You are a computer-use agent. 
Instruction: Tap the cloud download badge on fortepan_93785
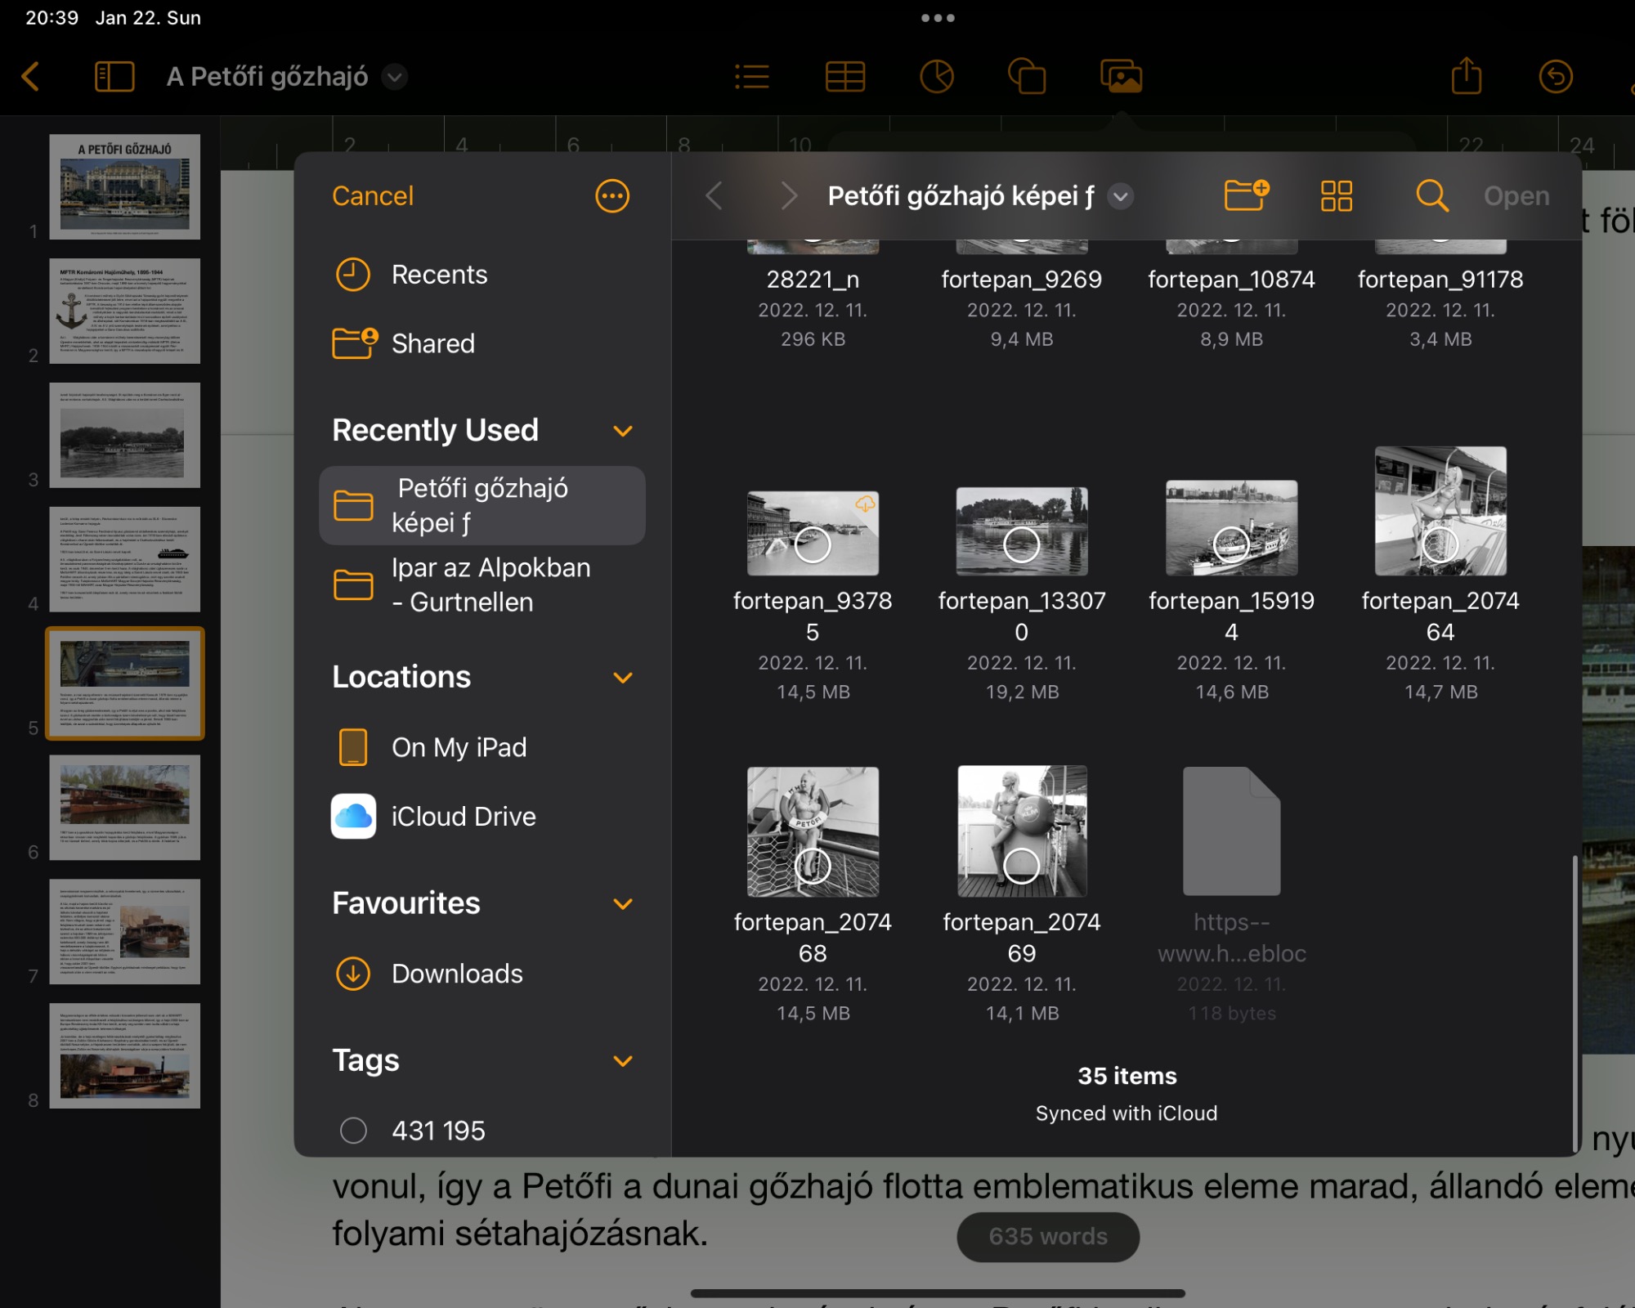[x=865, y=504]
